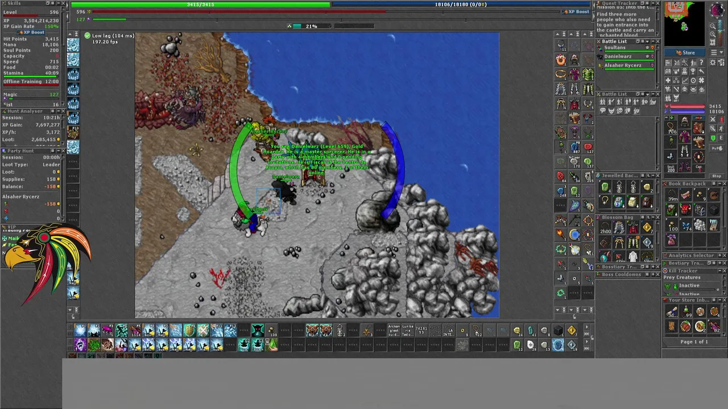Open the Store button below the minimap
This screenshot has width=728, height=409.
[685, 52]
